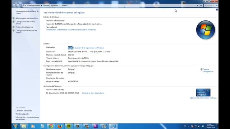Open the purple media player taskbar icon
The height and width of the screenshot is (129, 230).
pyautogui.click(x=96, y=126)
